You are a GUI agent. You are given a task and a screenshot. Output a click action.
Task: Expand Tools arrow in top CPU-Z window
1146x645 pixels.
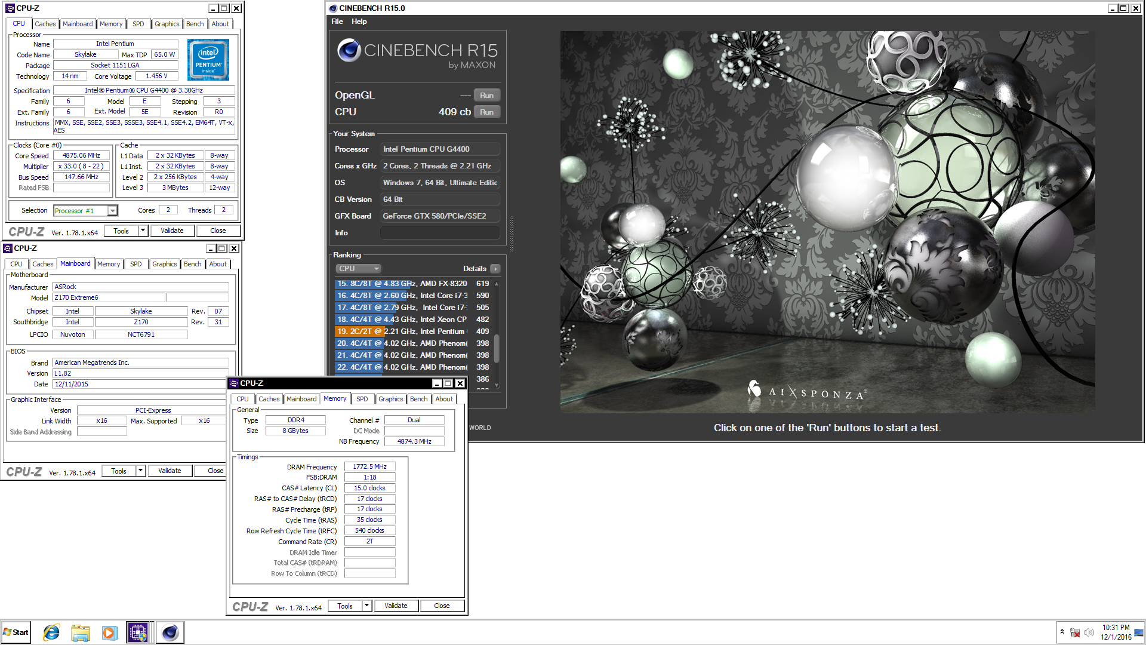(143, 231)
